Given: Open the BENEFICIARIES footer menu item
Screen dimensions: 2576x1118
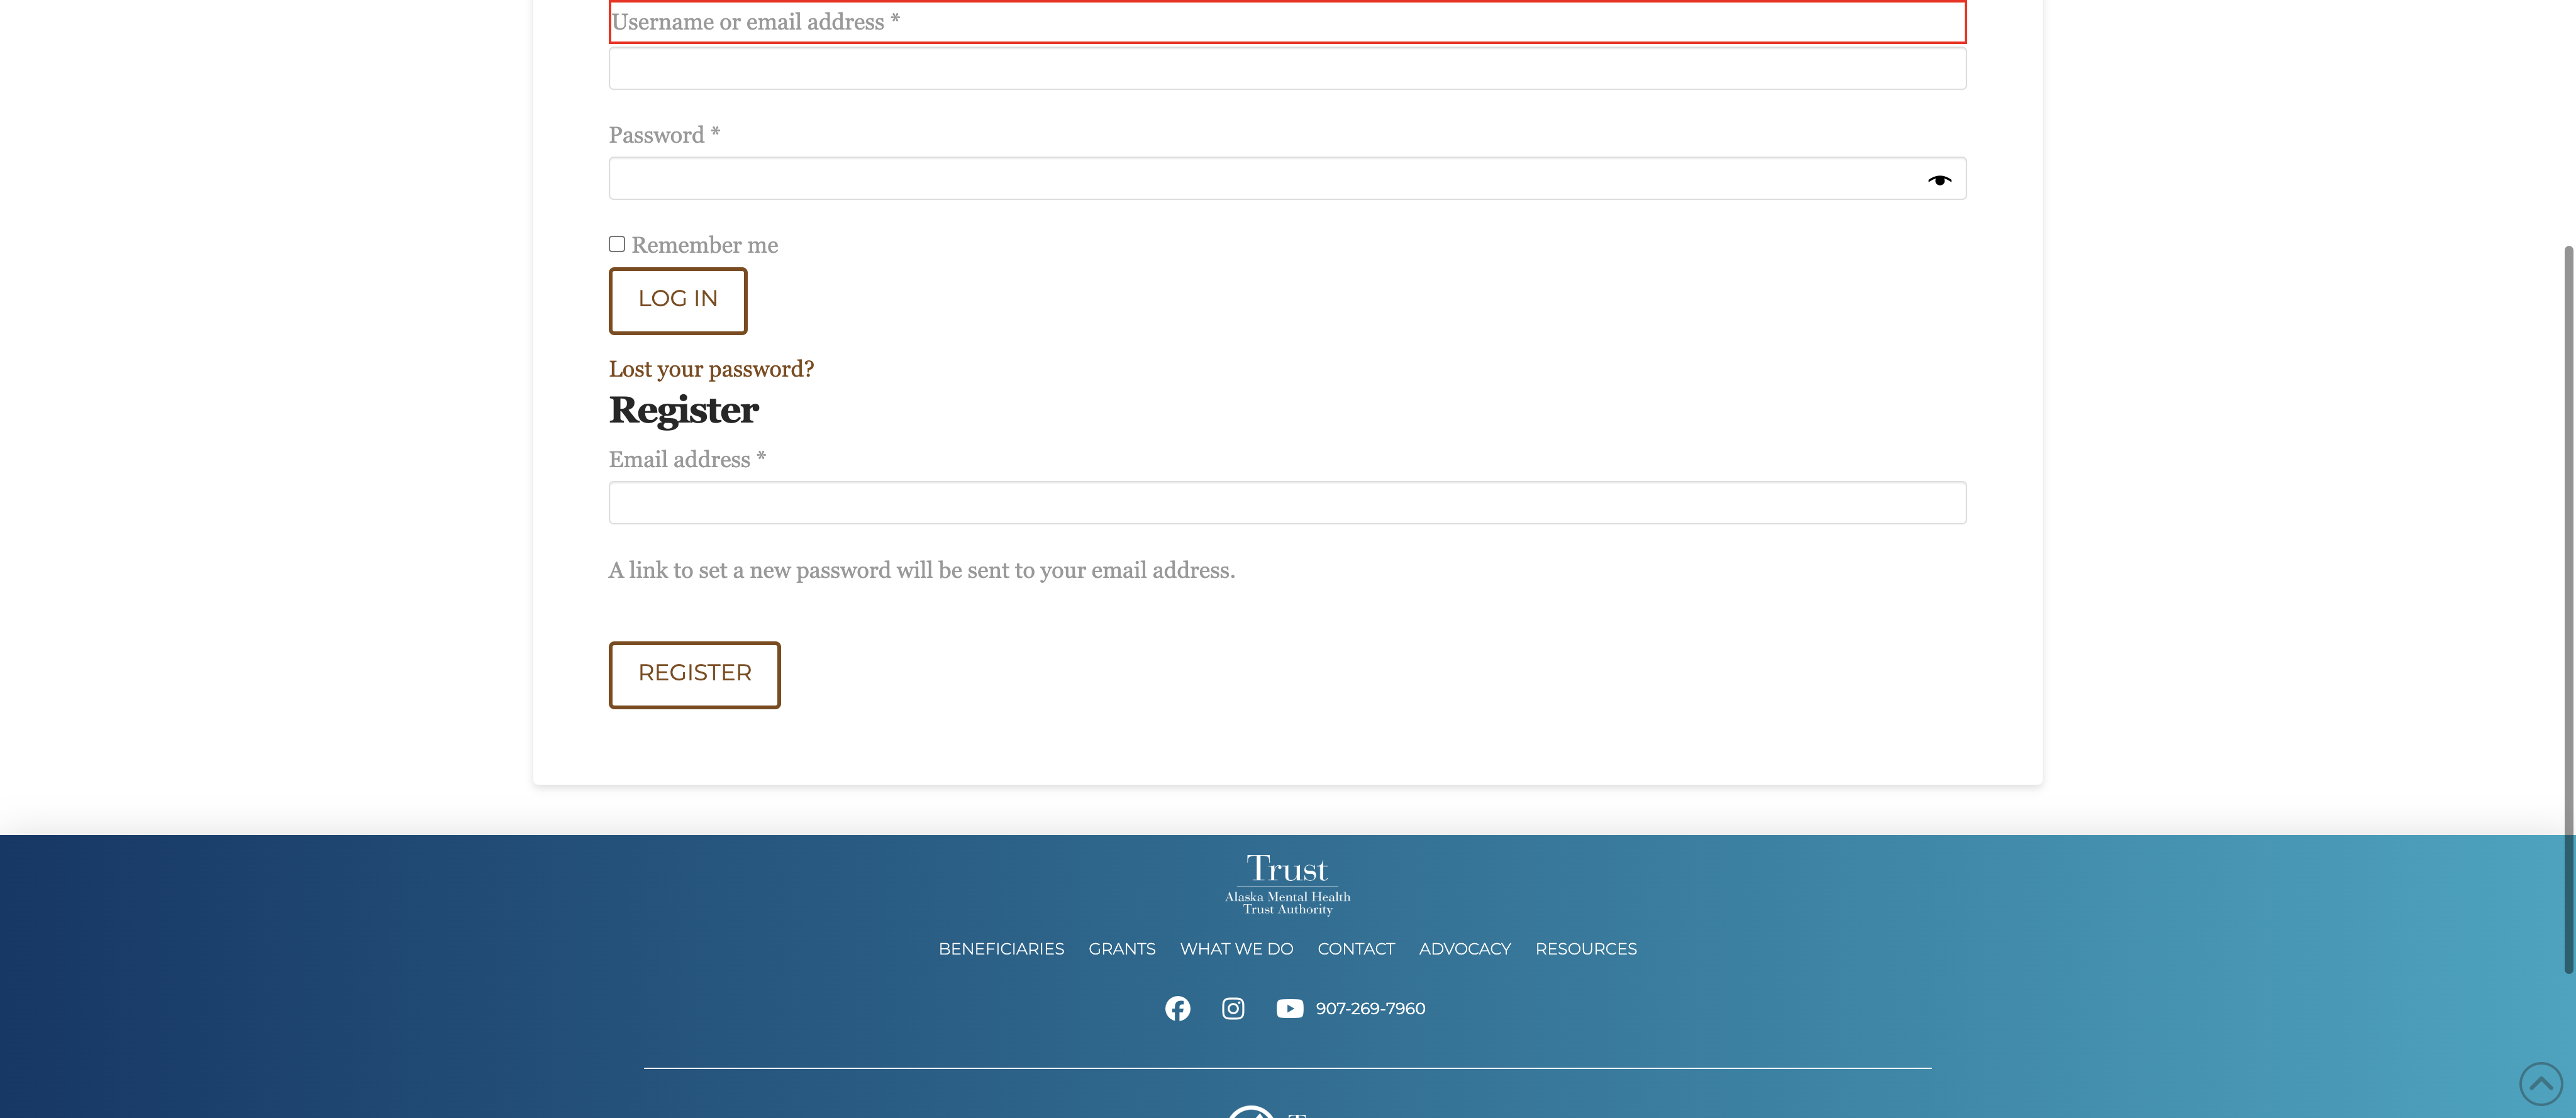Looking at the screenshot, I should [1001, 949].
